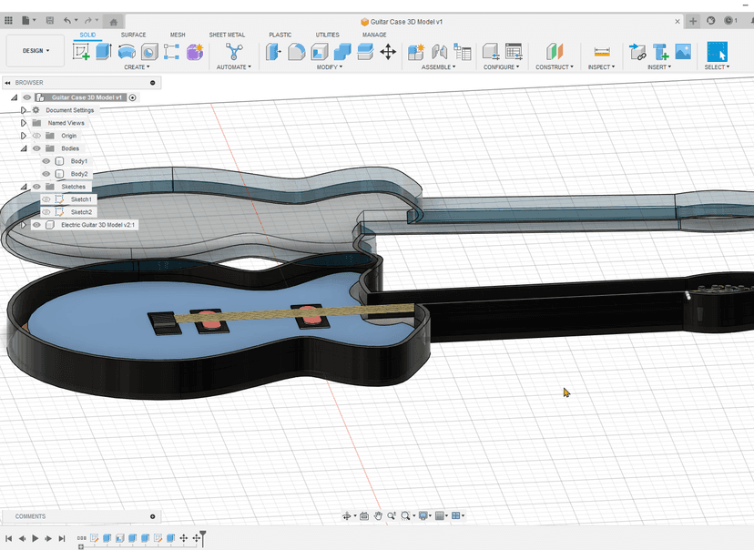
Task: Expand the Document Settings node
Action: [x=25, y=110]
